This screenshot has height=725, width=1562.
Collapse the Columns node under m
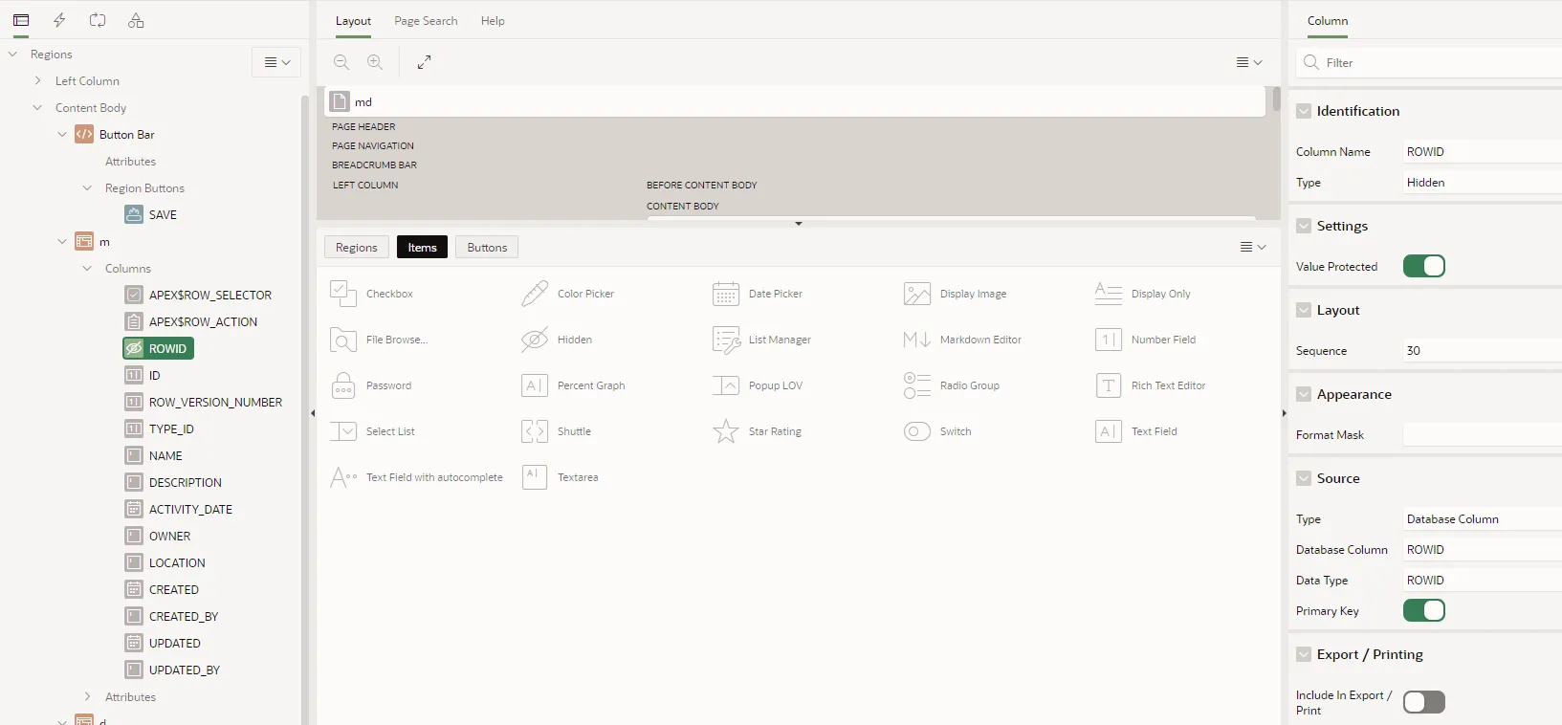pos(87,269)
